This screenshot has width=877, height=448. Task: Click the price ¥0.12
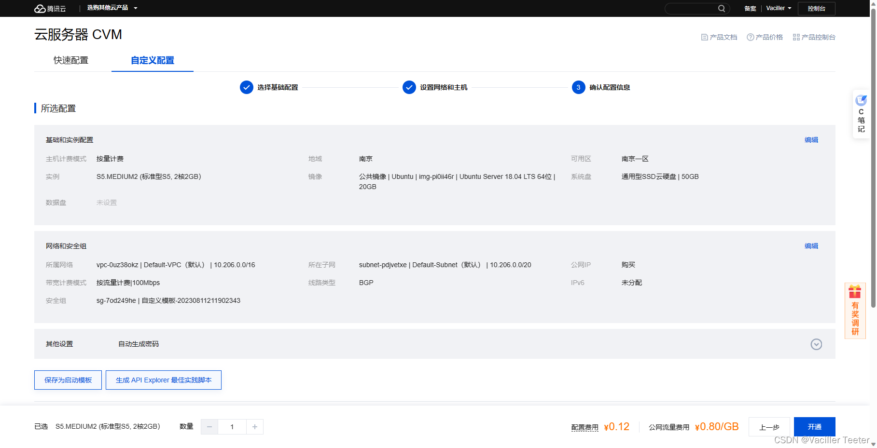click(x=616, y=427)
